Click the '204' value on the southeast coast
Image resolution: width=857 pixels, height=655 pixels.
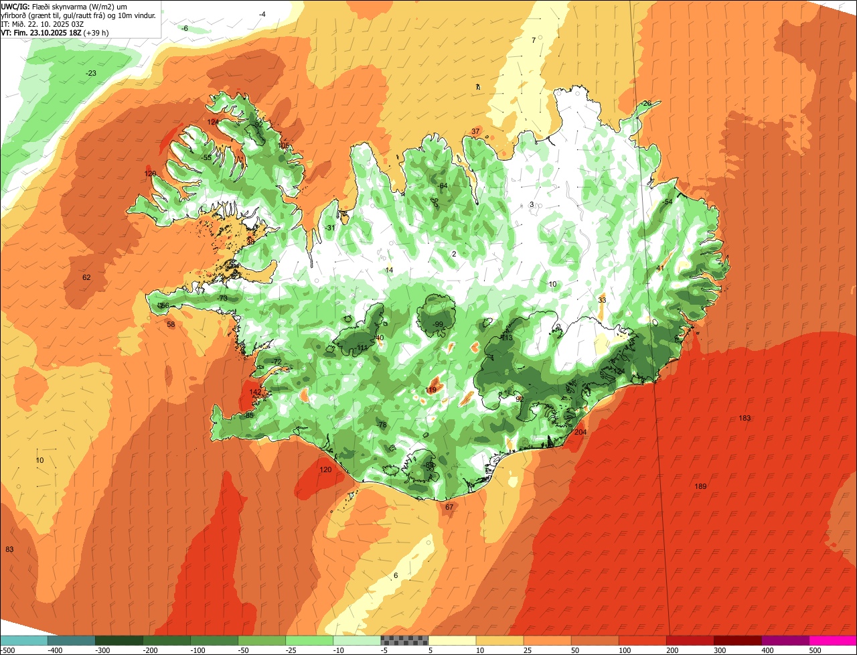[580, 432]
